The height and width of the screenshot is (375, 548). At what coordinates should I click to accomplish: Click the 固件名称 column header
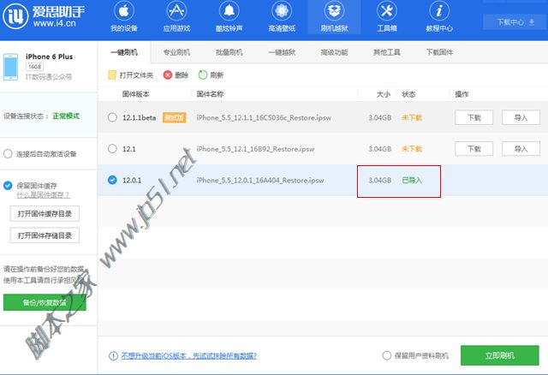point(210,94)
